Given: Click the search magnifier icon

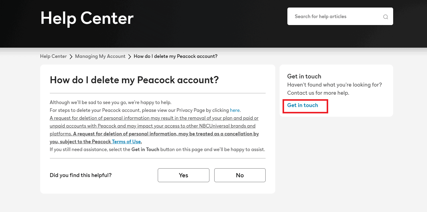Looking at the screenshot, I should coord(386,17).
